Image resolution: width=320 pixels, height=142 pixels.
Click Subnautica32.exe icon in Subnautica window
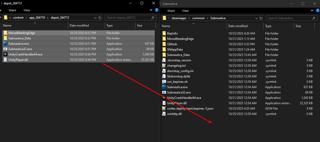pos(164,92)
